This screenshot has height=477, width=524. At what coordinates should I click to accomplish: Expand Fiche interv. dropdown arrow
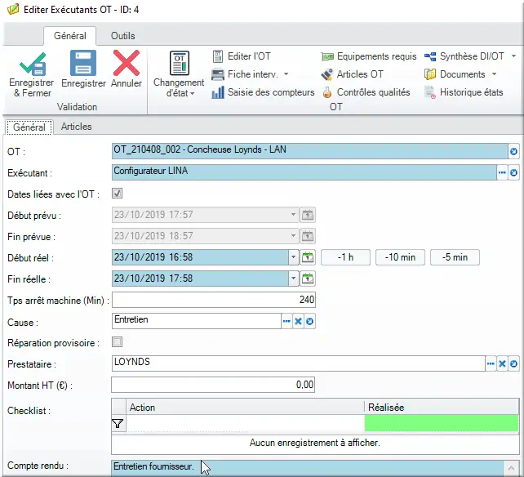point(286,74)
